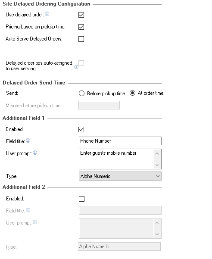
Task: Click info icon beside Delayed order tips label
Action: click(x=76, y=67)
